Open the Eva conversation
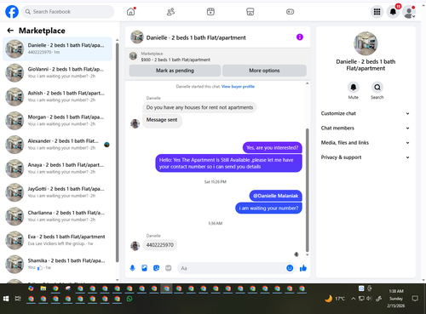 [x=58, y=240]
